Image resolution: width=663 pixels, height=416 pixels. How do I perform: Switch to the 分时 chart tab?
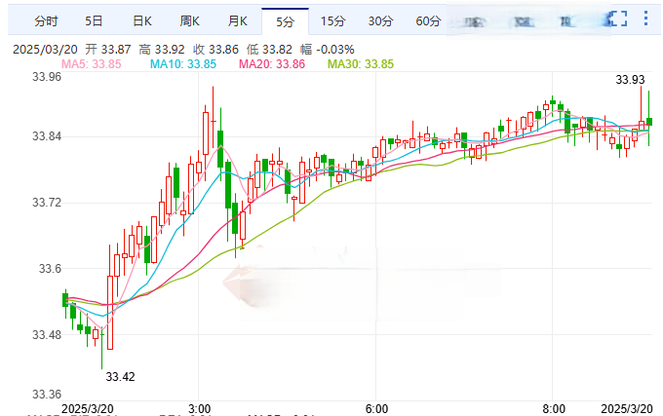click(x=46, y=21)
